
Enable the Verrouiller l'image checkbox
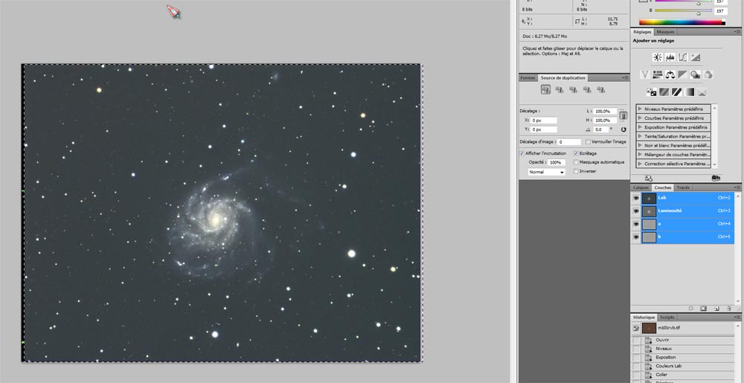click(x=588, y=141)
